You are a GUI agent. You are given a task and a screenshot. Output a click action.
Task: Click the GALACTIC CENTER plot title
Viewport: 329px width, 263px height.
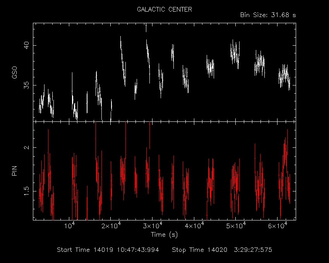[164, 9]
